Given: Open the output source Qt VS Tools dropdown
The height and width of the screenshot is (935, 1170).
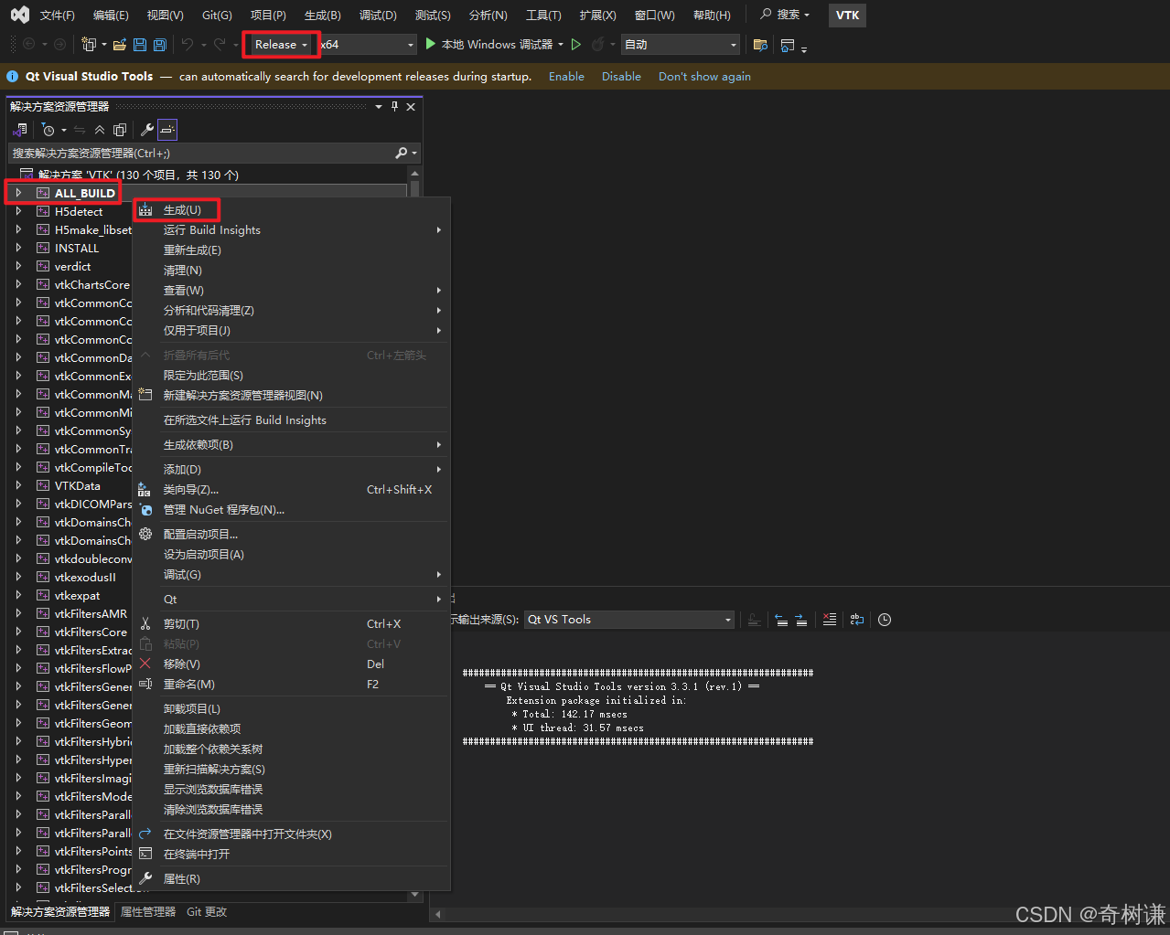Looking at the screenshot, I should pos(629,620).
